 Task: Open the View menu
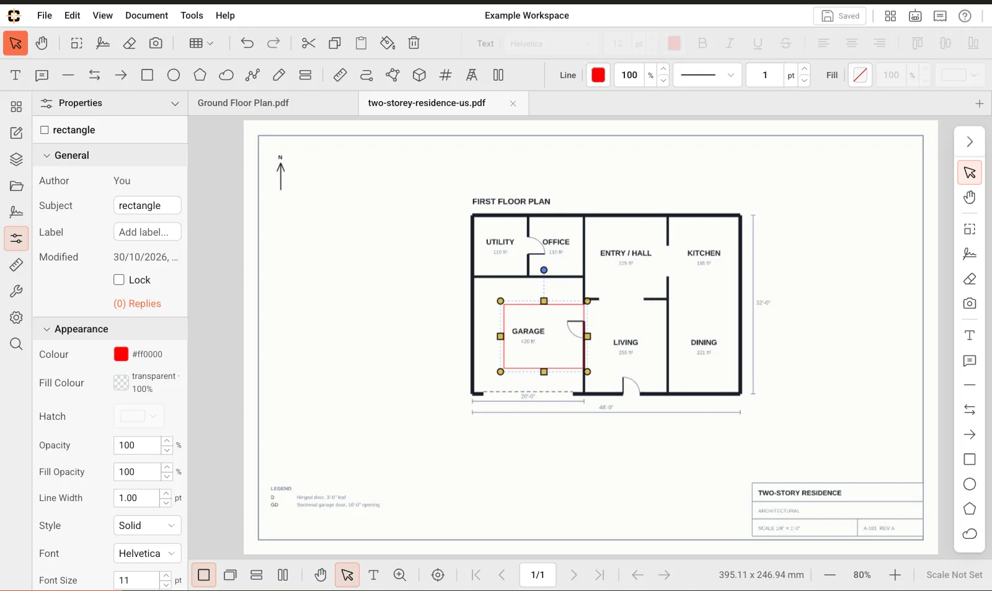tap(103, 16)
